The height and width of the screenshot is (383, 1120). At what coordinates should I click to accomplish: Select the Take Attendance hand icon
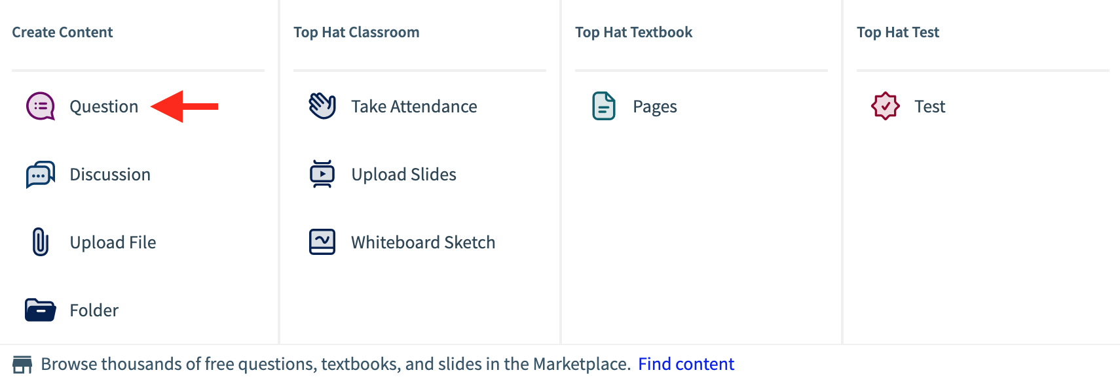(321, 106)
